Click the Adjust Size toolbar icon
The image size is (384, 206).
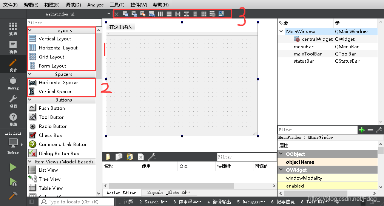(x=221, y=14)
